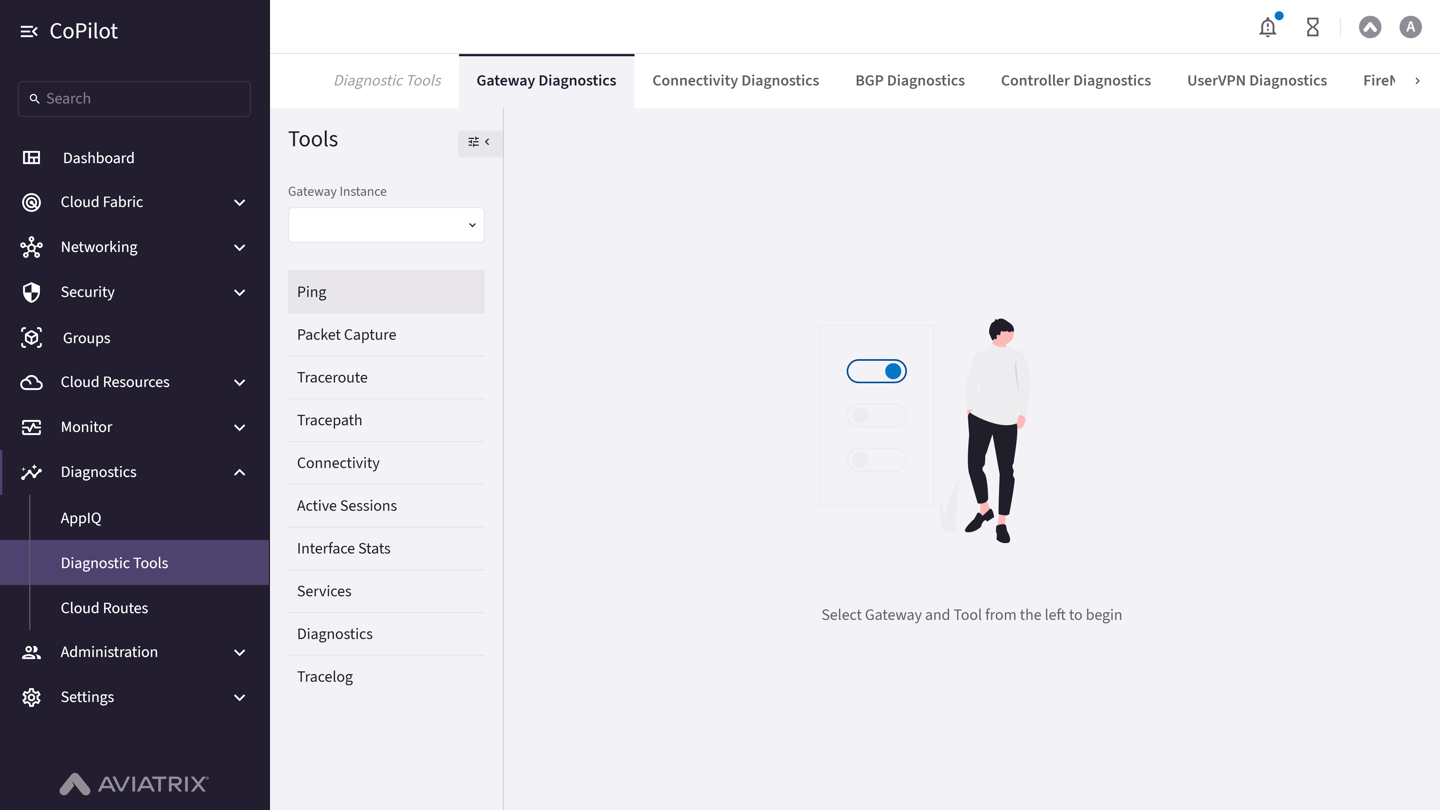The width and height of the screenshot is (1440, 810).
Task: Click the Administration people icon
Action: (31, 652)
